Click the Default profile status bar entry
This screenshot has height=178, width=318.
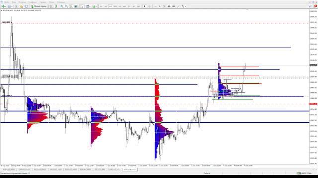(207, 173)
